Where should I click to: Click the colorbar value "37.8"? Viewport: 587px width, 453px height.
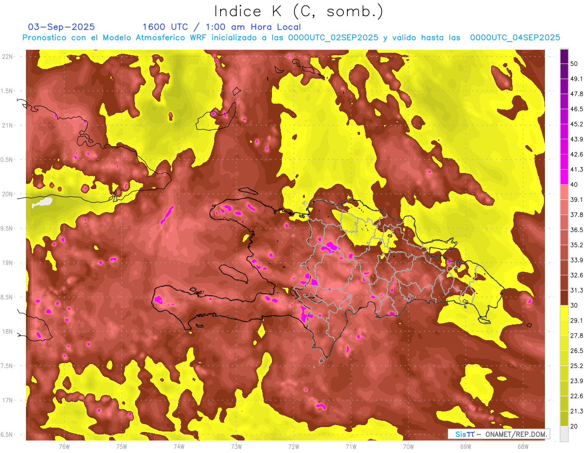pos(576,215)
